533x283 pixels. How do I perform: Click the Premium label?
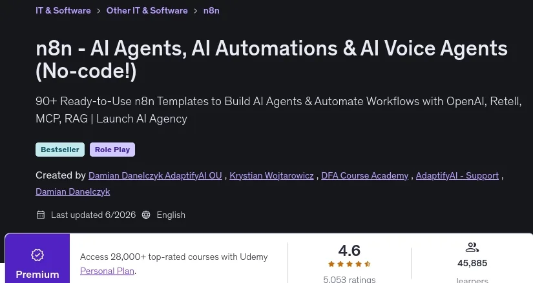point(37,275)
